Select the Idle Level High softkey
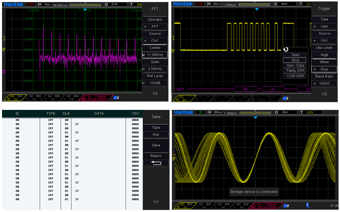 [324, 55]
